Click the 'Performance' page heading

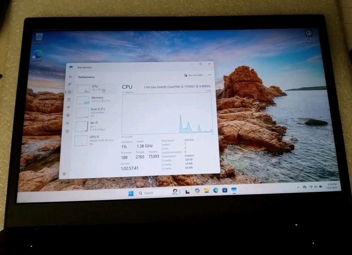pyautogui.click(x=87, y=77)
